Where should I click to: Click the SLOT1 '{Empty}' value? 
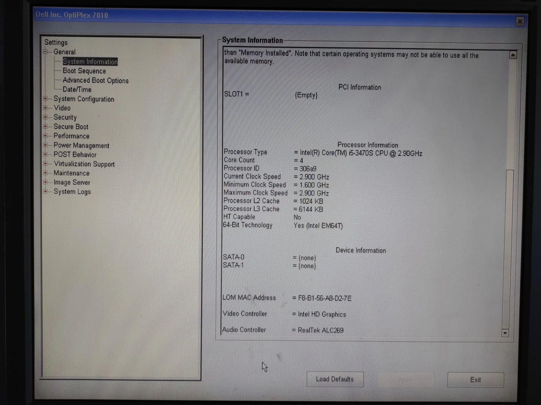(x=306, y=95)
